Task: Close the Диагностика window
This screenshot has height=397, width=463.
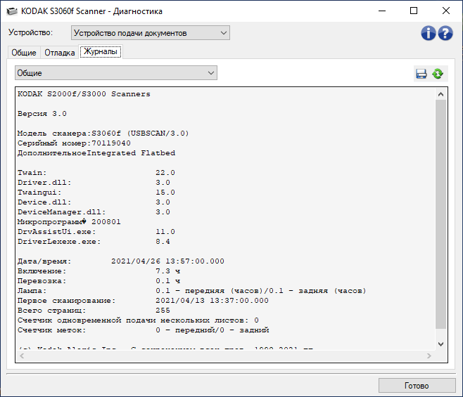Action: (x=446, y=11)
